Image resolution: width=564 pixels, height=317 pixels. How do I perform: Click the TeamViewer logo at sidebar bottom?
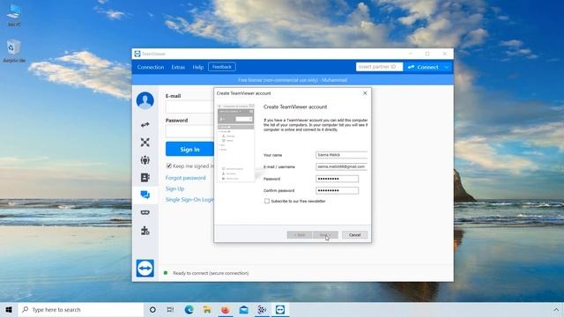pos(145,268)
